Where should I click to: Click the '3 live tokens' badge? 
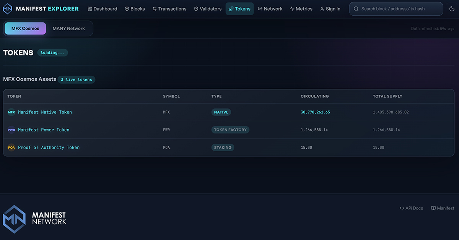[x=76, y=79]
